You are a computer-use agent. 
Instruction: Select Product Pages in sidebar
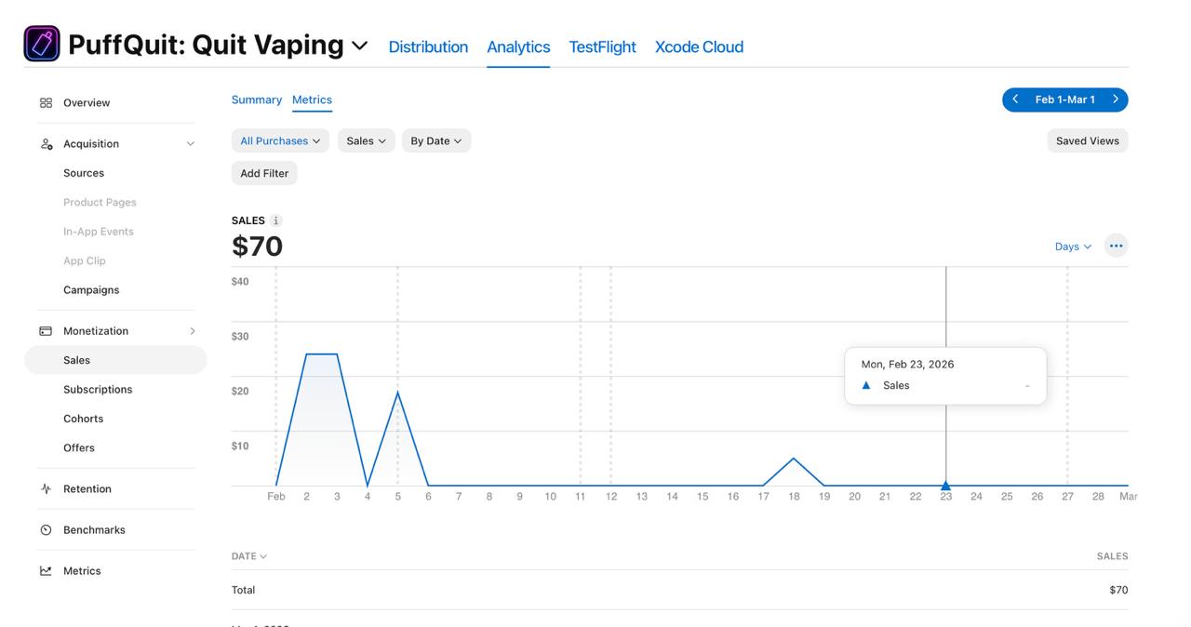(100, 202)
